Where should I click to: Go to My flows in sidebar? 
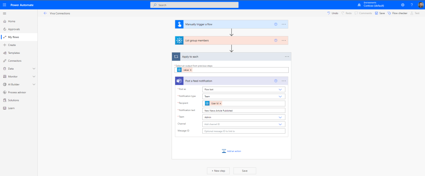[13, 37]
